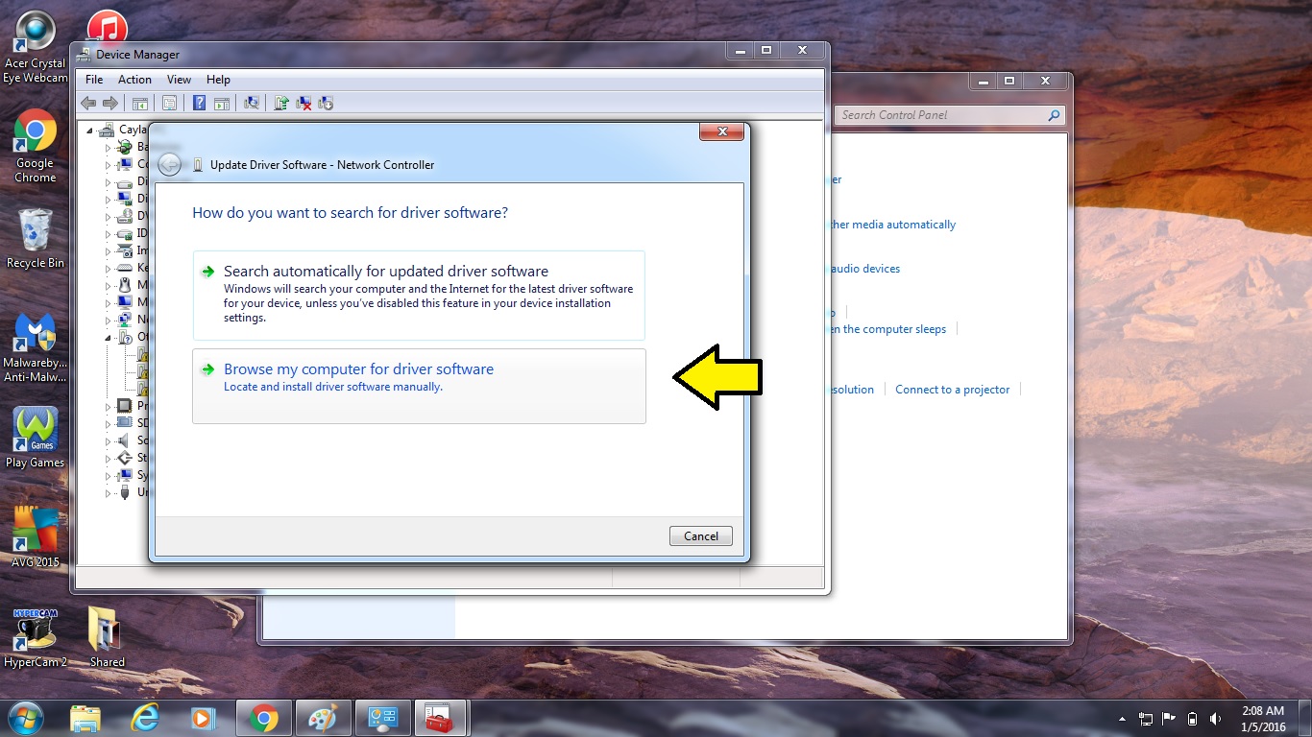Toggle the console tree toolbar icon

tap(140, 103)
